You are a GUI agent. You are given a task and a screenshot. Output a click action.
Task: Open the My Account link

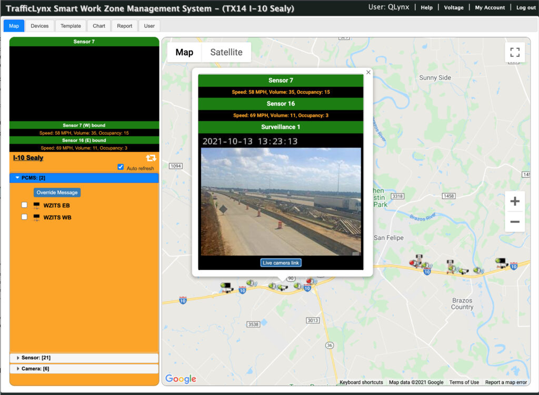[x=490, y=7]
